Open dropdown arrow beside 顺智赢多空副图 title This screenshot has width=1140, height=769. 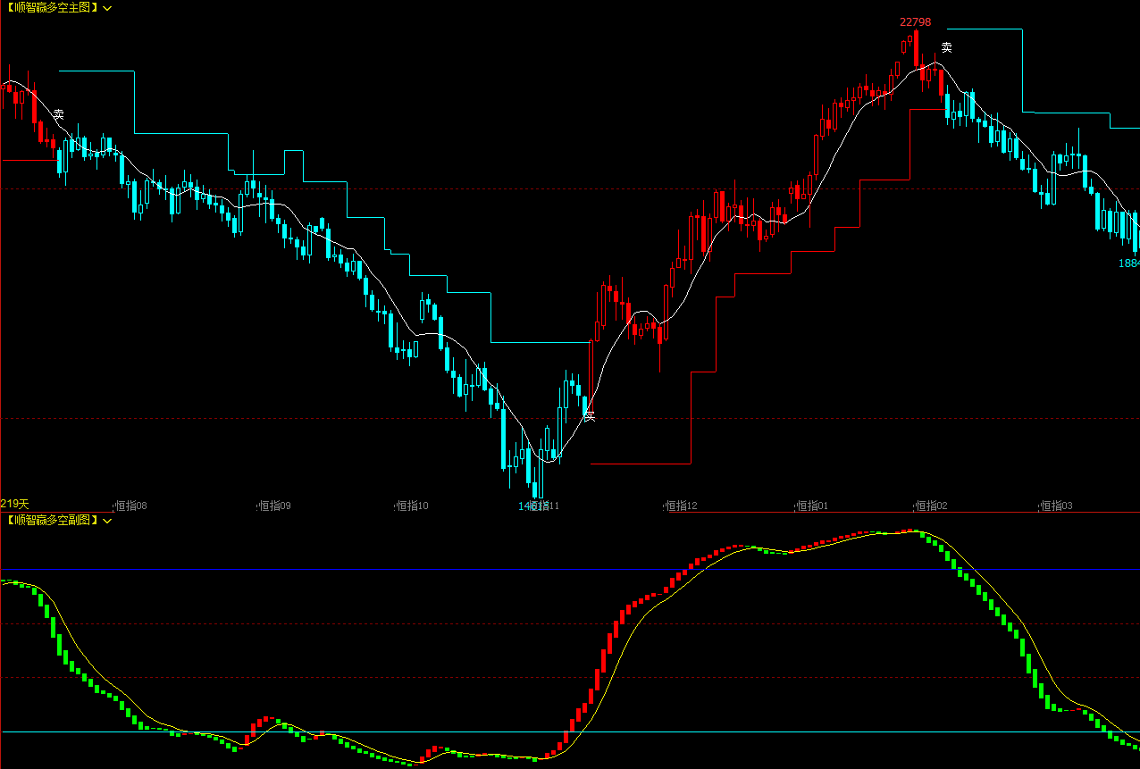(107, 521)
